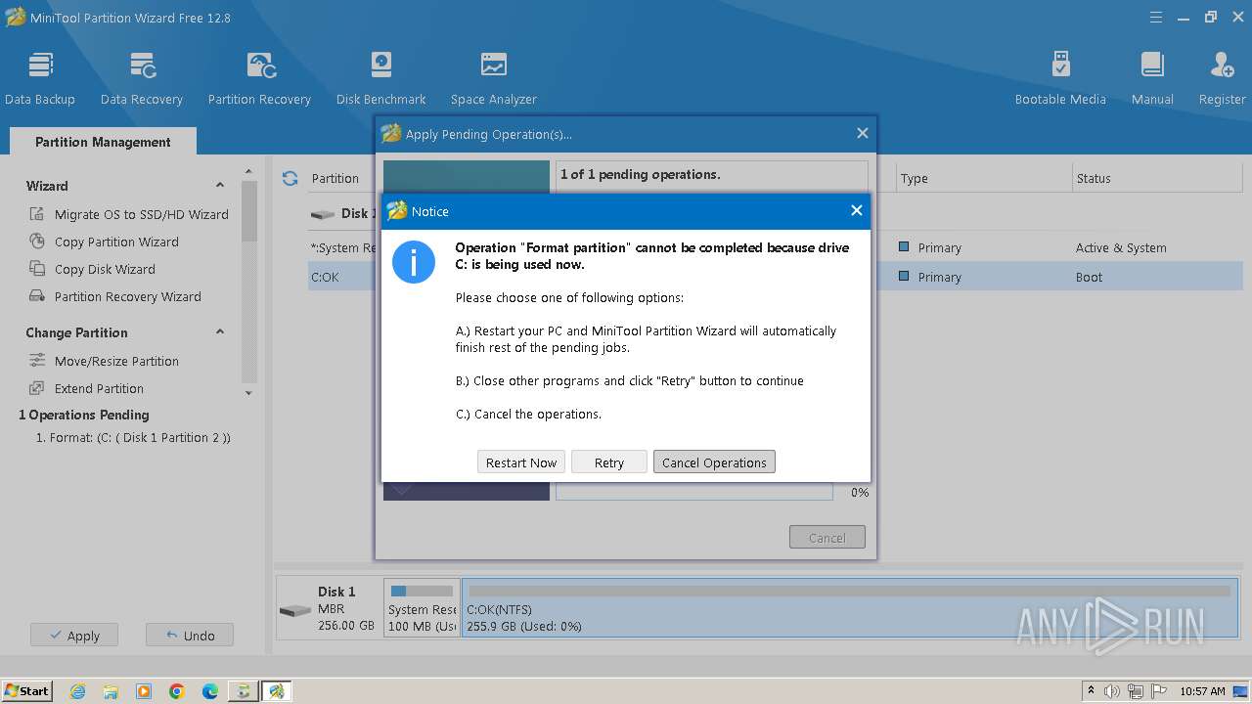Screen dimensions: 1252x704
Task: Click Restart Now in the Notice dialog
Action: [521, 462]
